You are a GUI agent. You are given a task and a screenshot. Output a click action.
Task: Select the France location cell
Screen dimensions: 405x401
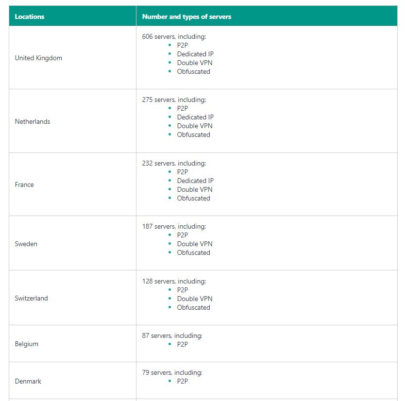click(24, 184)
